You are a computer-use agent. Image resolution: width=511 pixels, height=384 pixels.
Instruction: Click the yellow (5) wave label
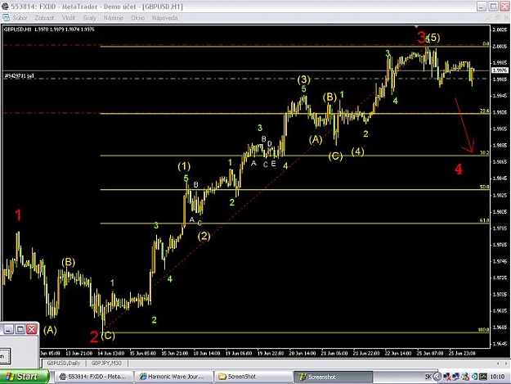click(434, 38)
